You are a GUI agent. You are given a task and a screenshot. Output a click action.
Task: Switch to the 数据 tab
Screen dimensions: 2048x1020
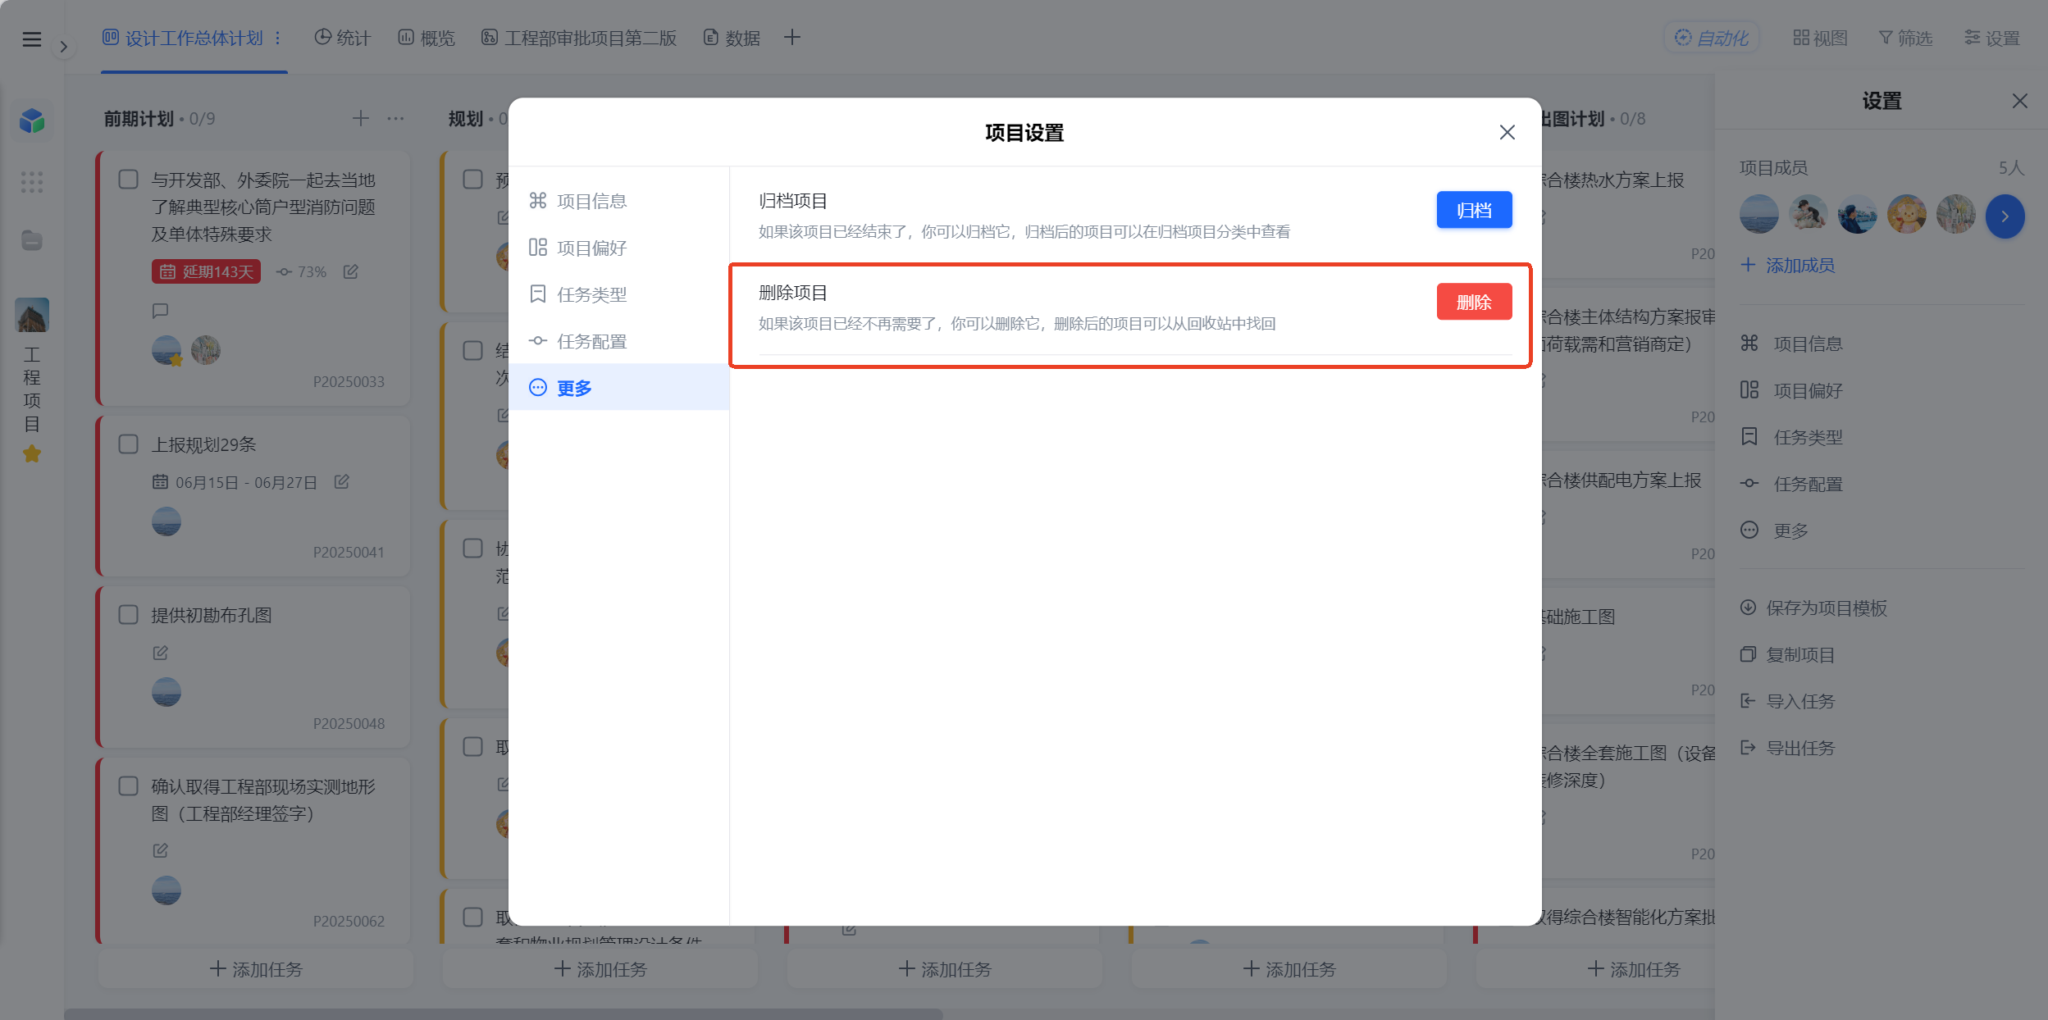732,38
